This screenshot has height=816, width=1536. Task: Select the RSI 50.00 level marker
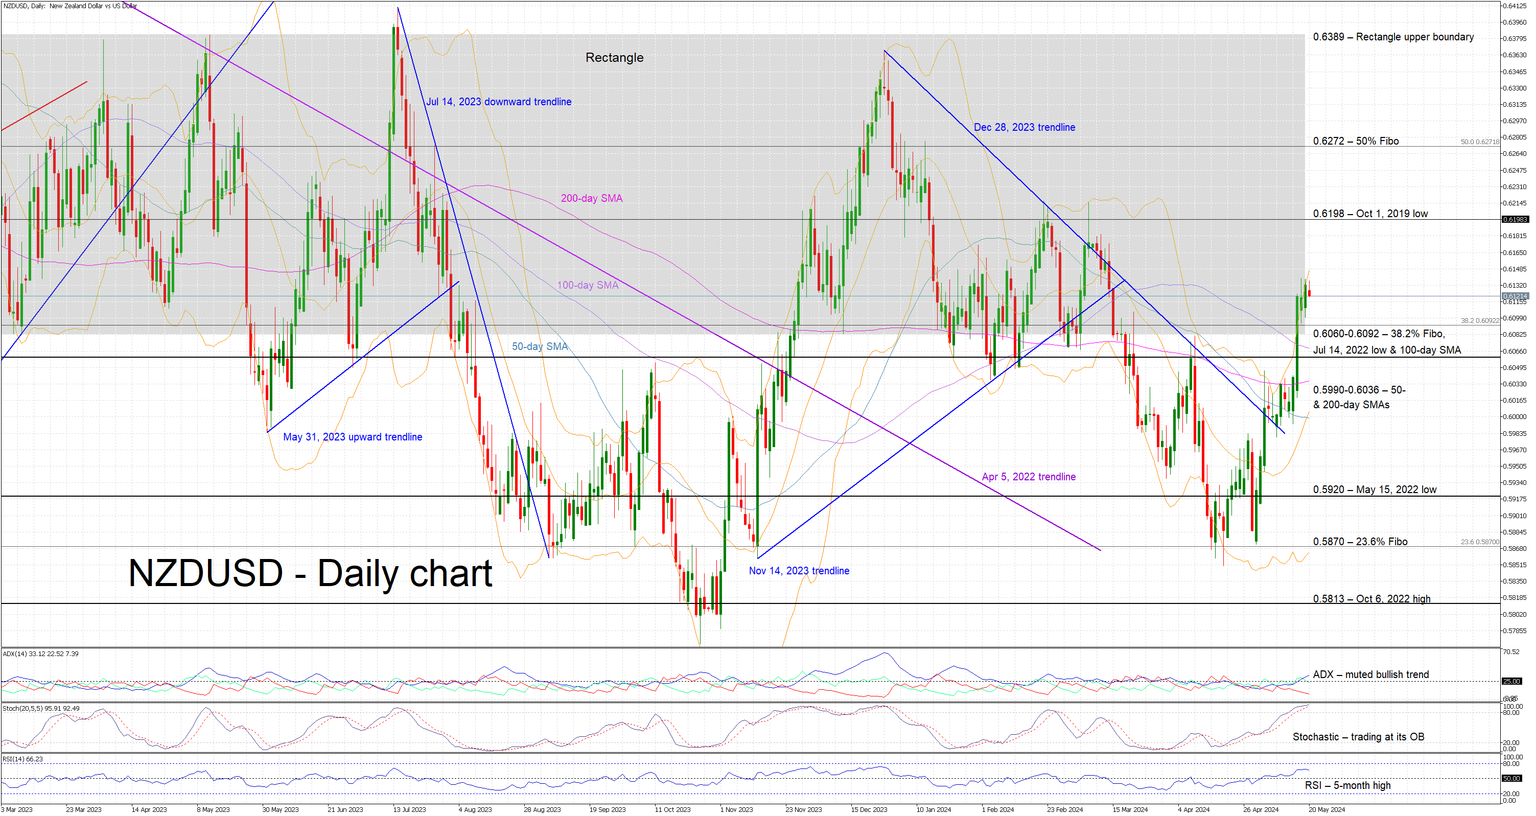1511,779
